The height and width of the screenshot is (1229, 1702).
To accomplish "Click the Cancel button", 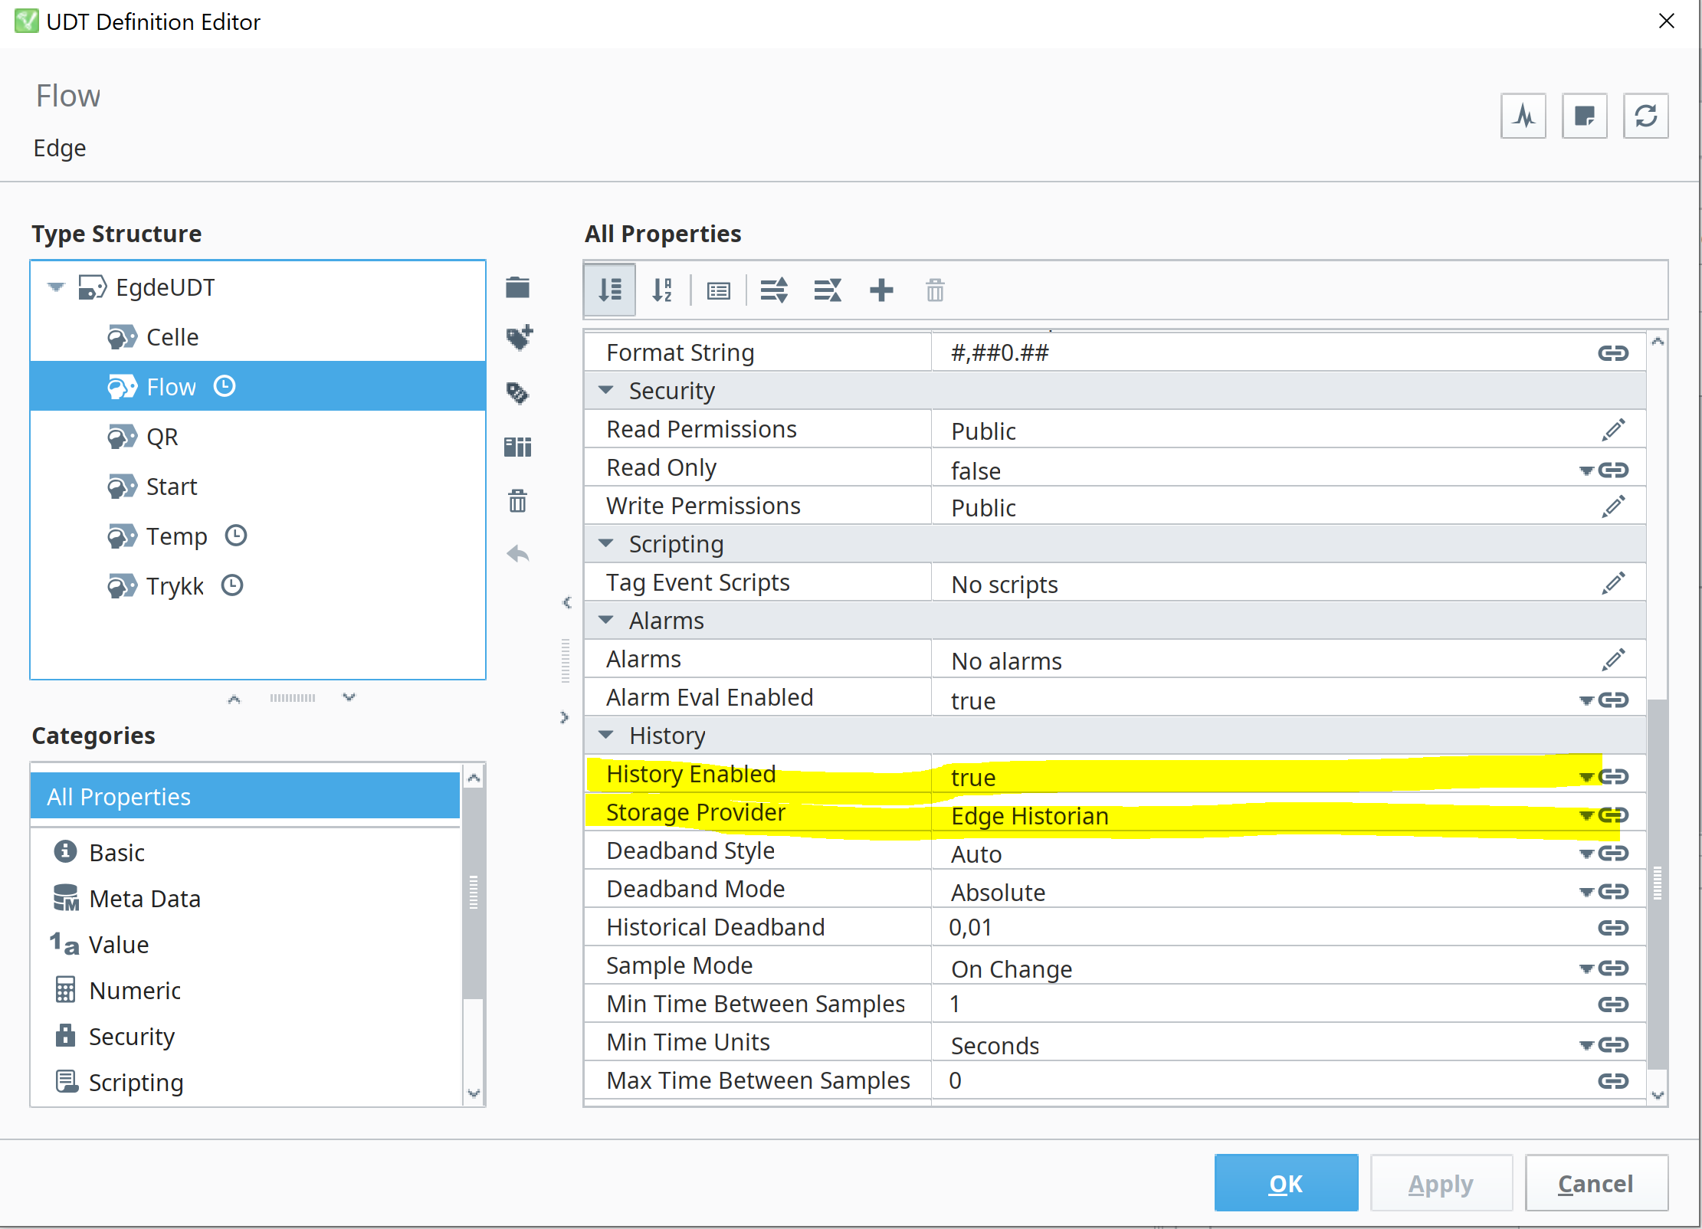I will pyautogui.click(x=1596, y=1183).
